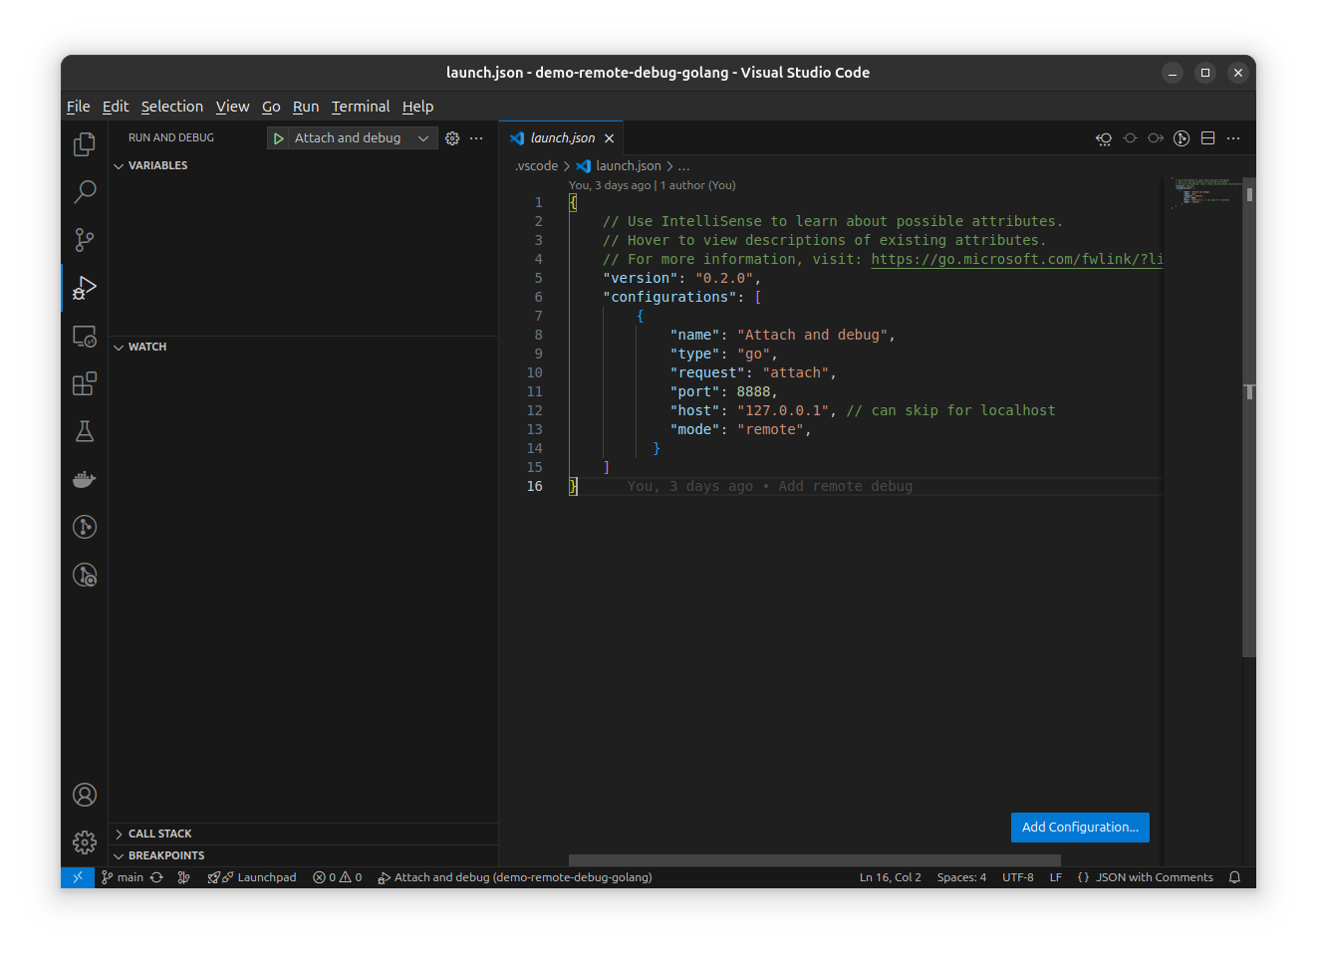1317x955 pixels.
Task: Open the Terminal menu
Action: point(361,107)
